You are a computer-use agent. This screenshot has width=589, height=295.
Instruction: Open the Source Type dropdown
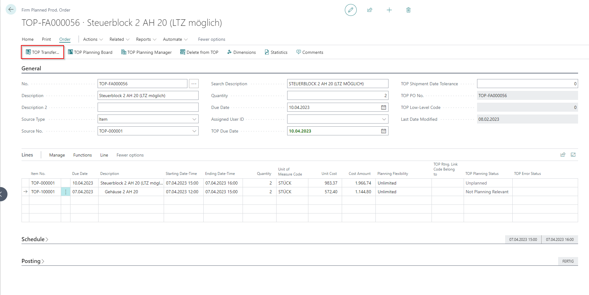[x=194, y=119]
